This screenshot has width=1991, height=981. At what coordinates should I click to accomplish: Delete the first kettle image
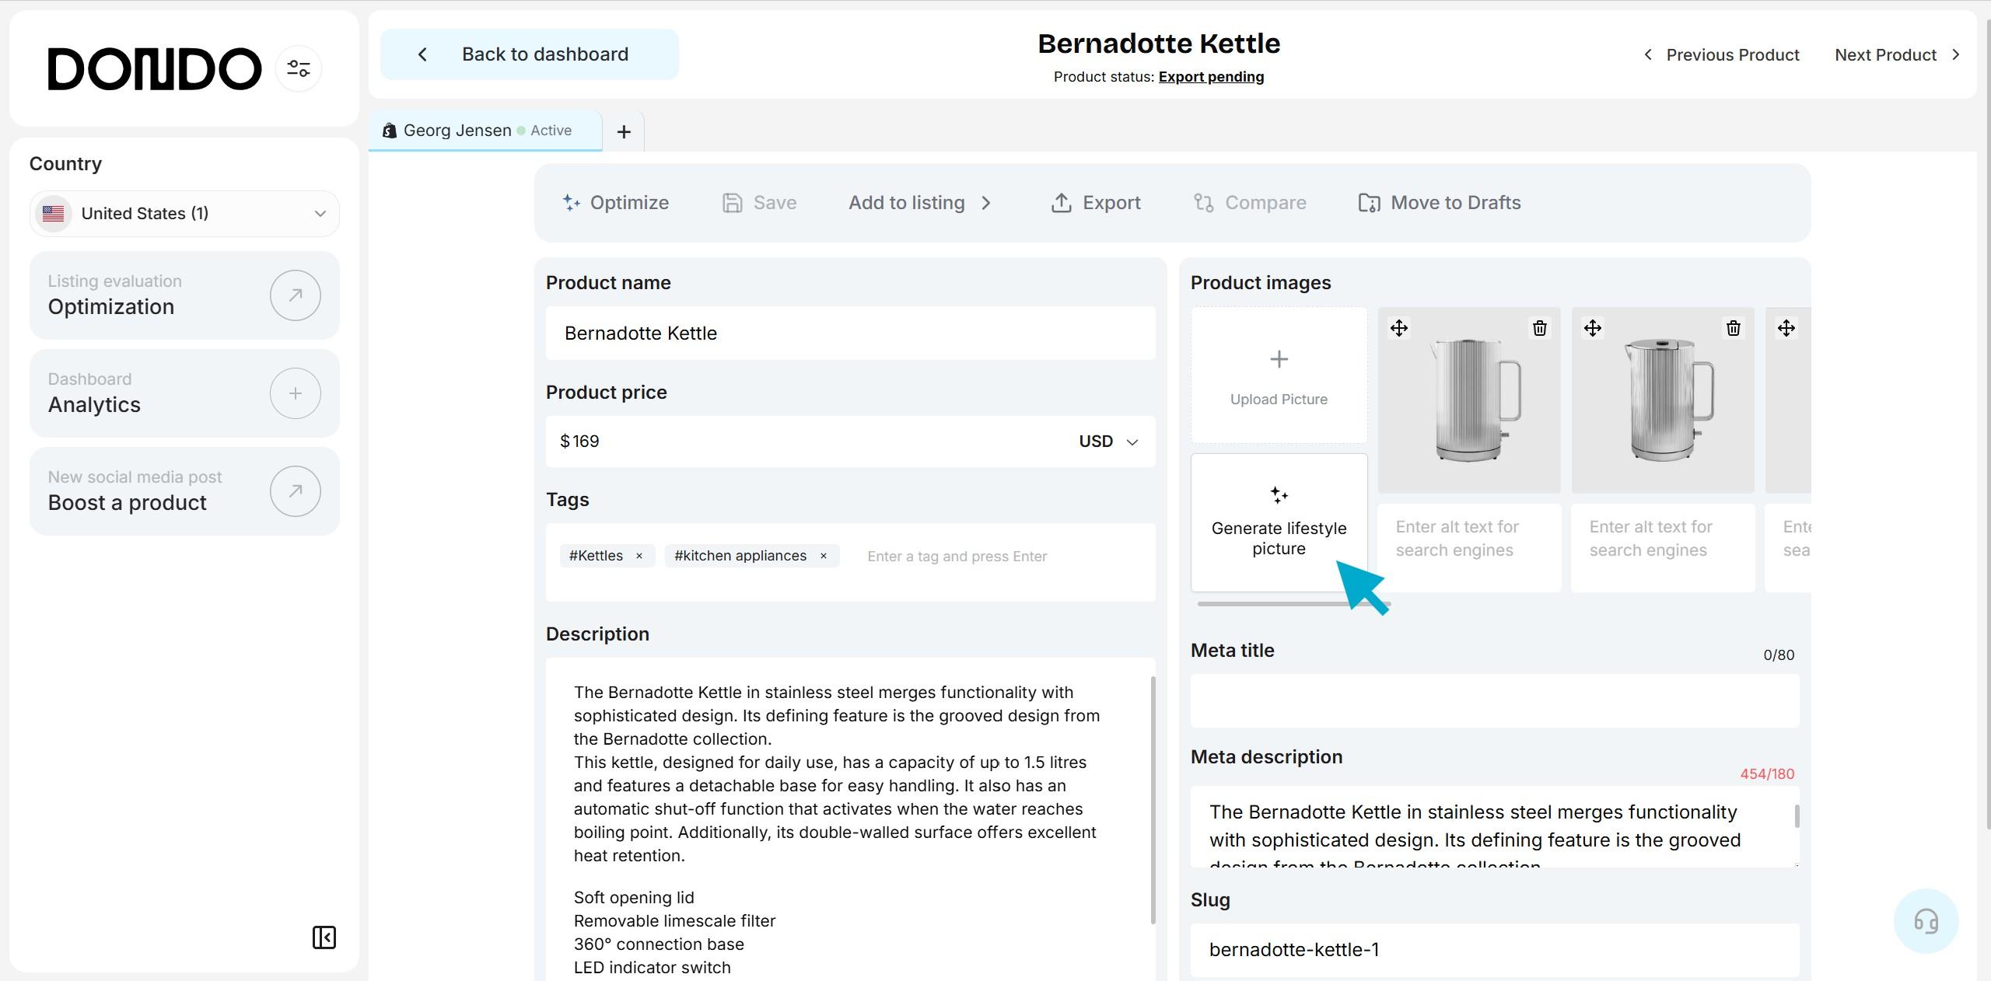[1539, 328]
